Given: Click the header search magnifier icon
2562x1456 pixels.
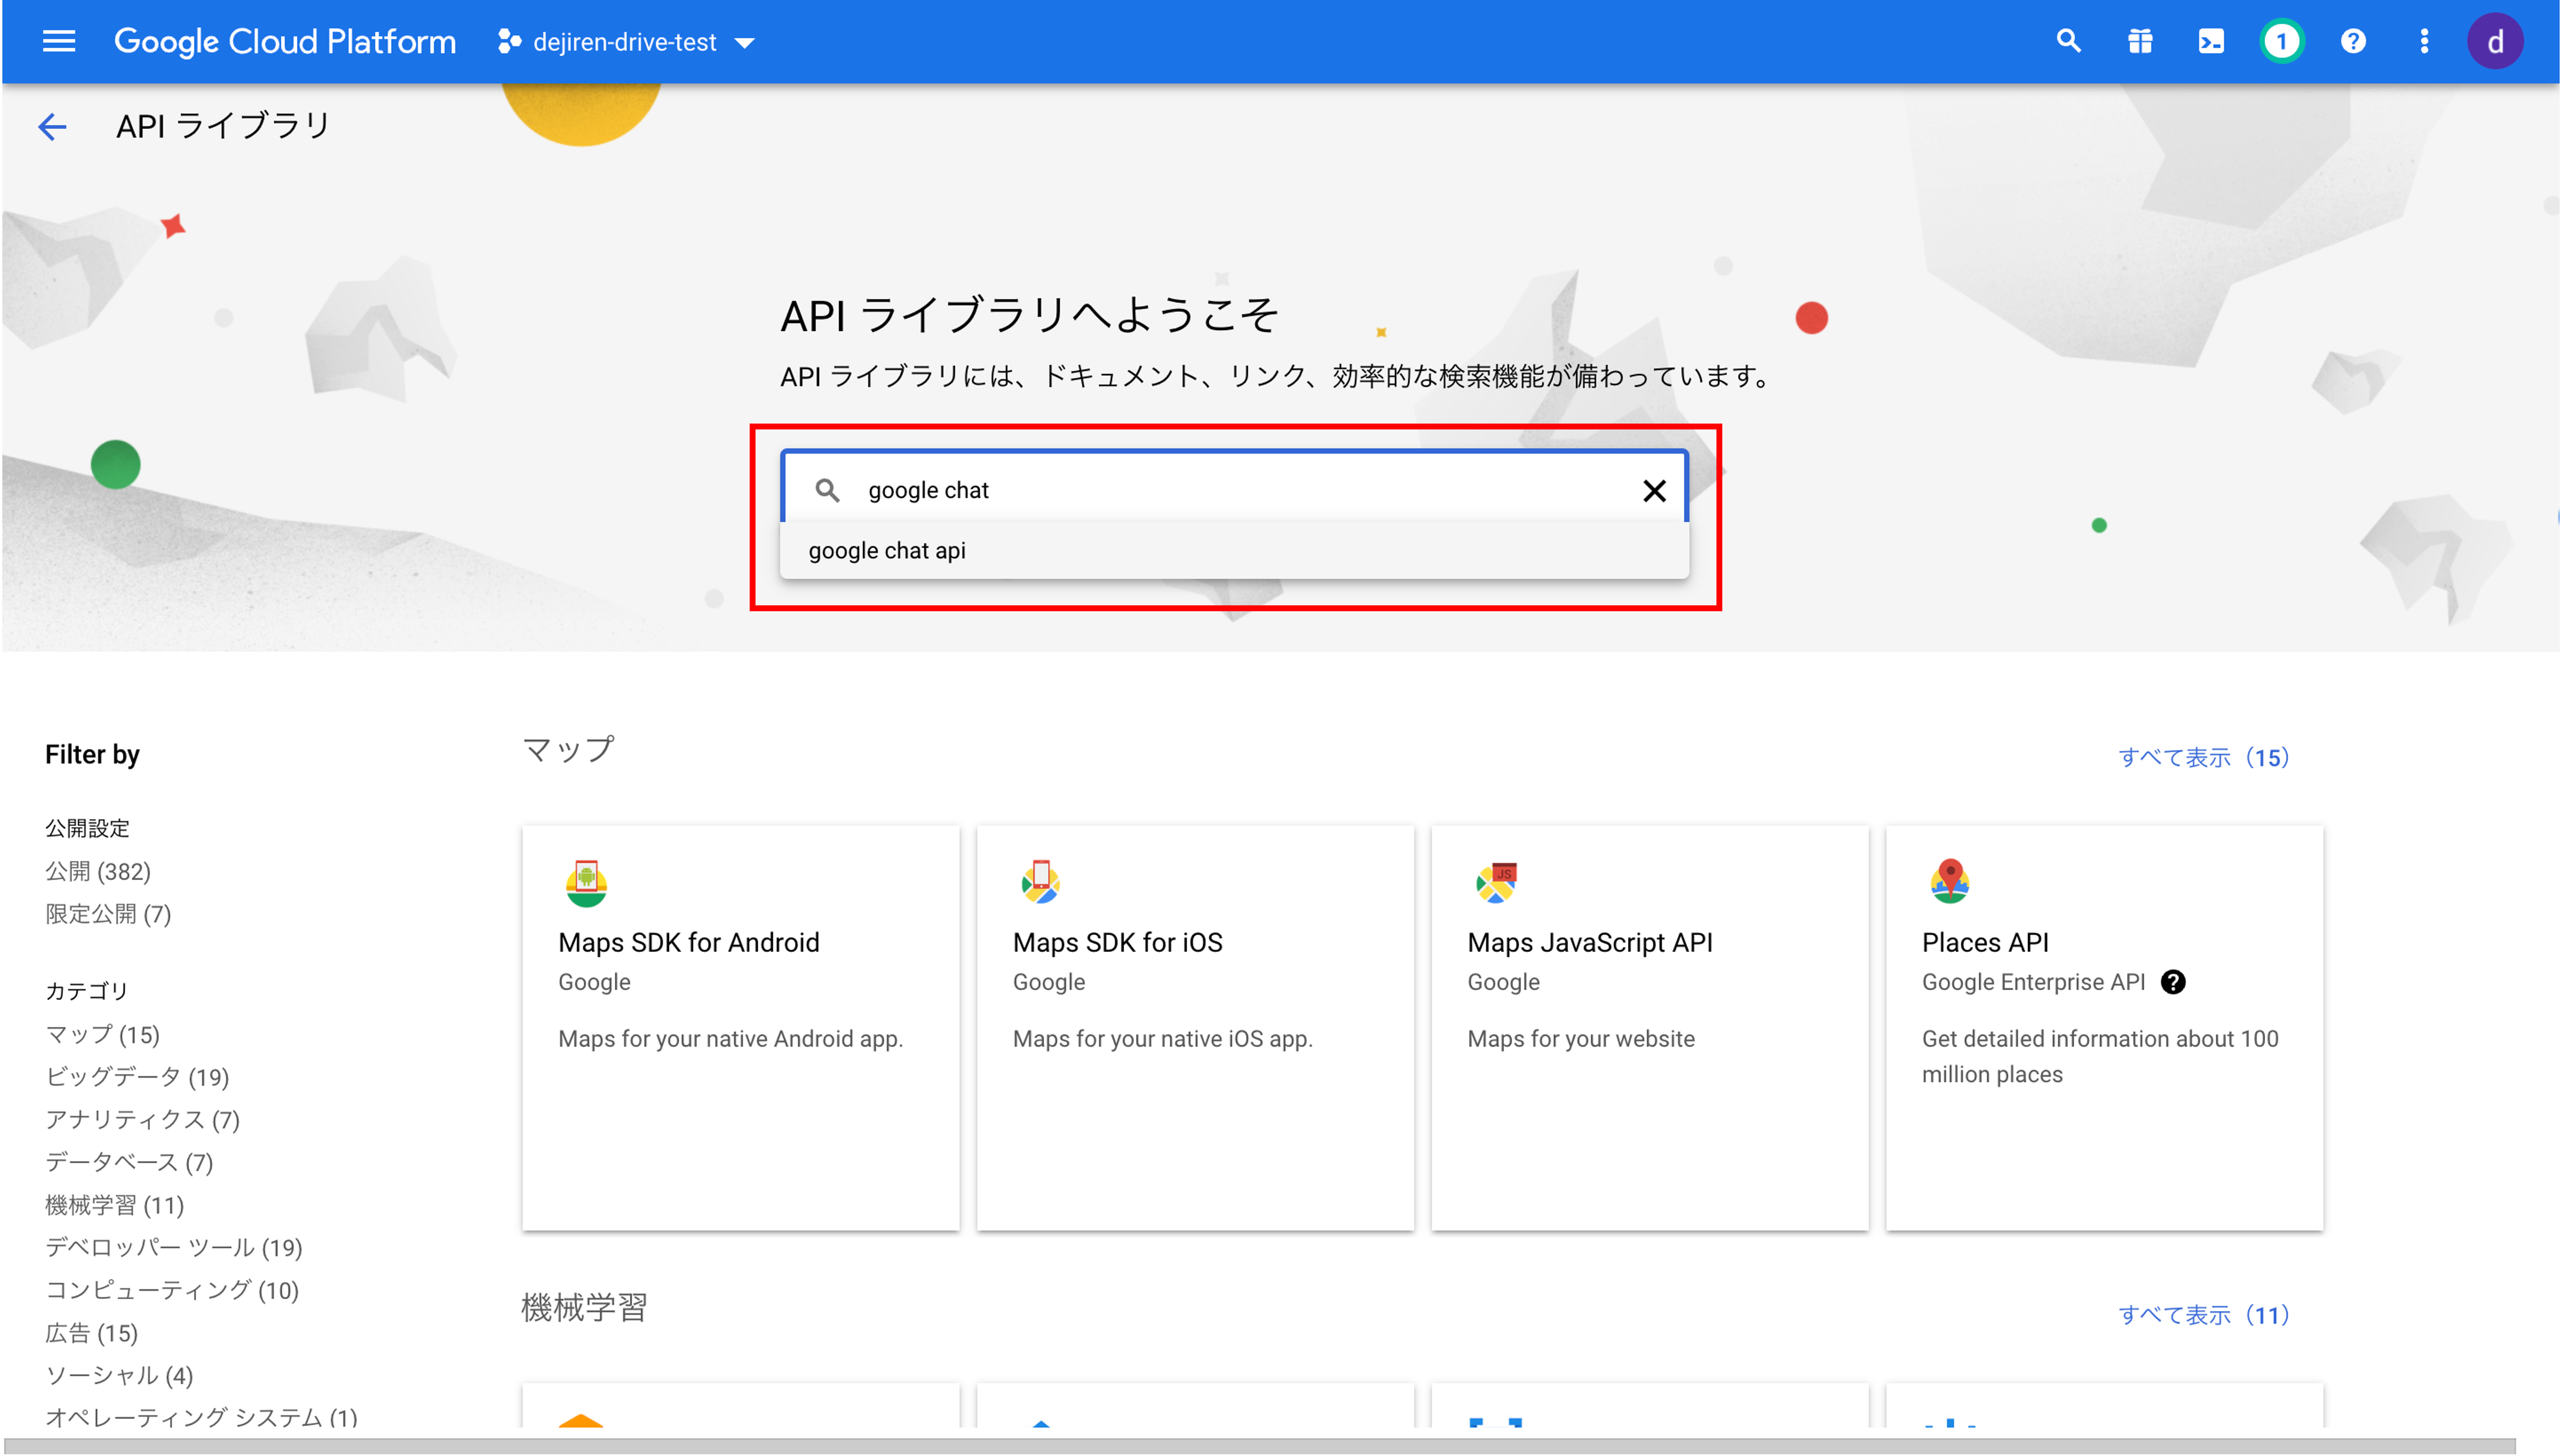Looking at the screenshot, I should click(x=2068, y=41).
